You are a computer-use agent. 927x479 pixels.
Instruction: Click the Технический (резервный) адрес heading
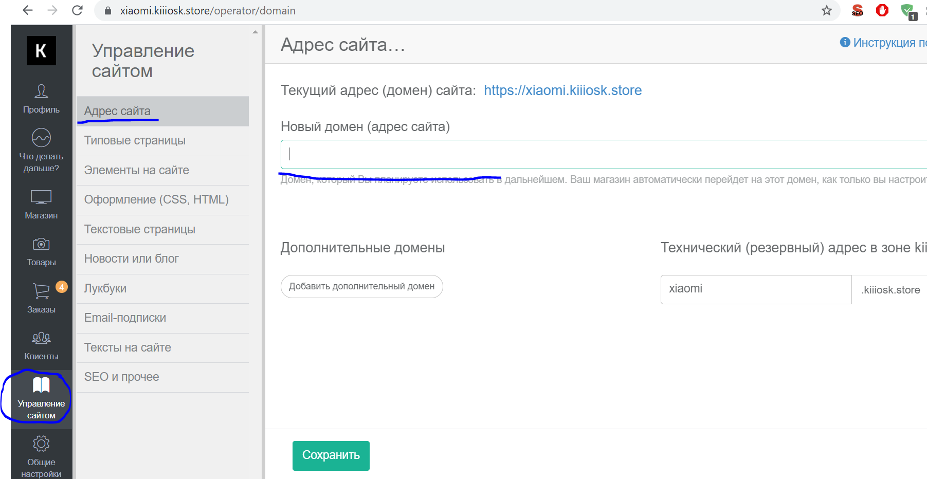point(794,248)
